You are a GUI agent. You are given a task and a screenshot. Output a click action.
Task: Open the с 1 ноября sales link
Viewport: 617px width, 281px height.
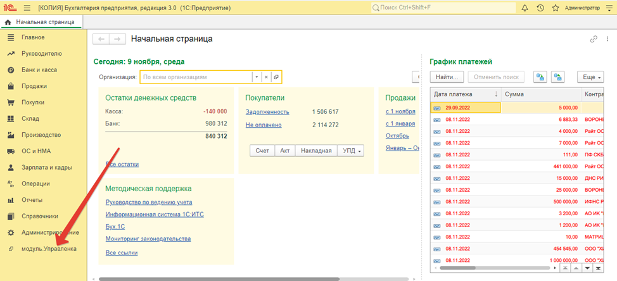pos(400,111)
